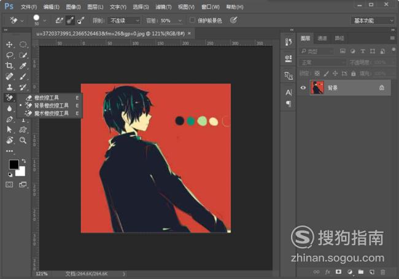The height and width of the screenshot is (279, 399).
Task: Switch to the 路径 panel tab
Action: coord(339,38)
